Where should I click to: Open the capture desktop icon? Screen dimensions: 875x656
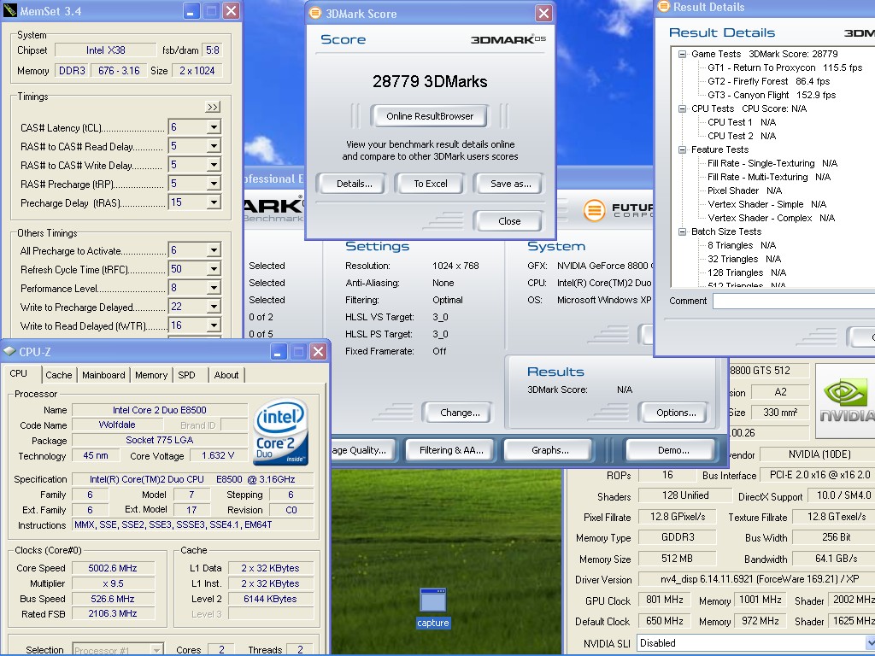tap(433, 608)
